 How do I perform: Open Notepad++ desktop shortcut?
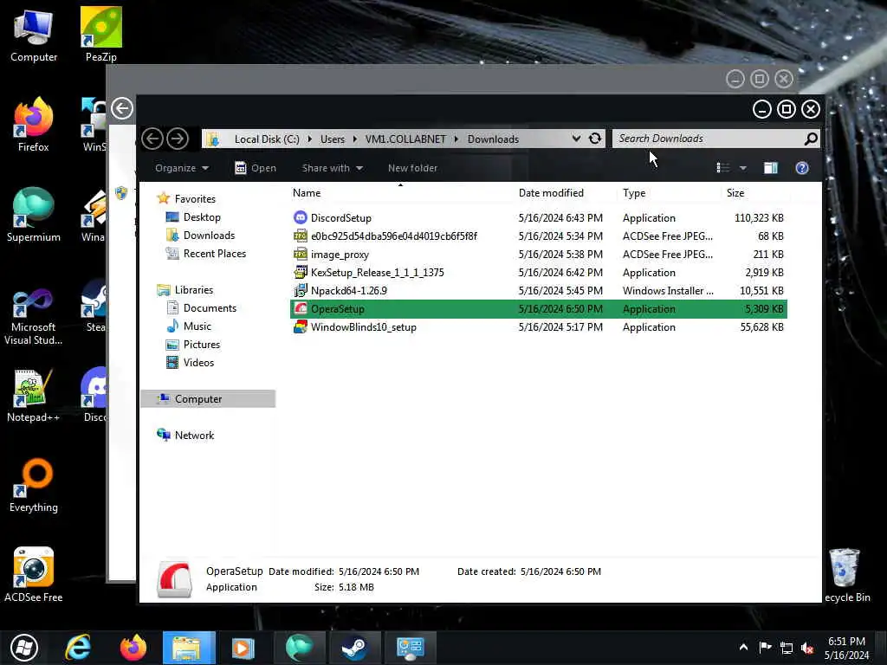(x=34, y=396)
